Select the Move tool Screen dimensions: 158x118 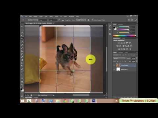[22, 27]
